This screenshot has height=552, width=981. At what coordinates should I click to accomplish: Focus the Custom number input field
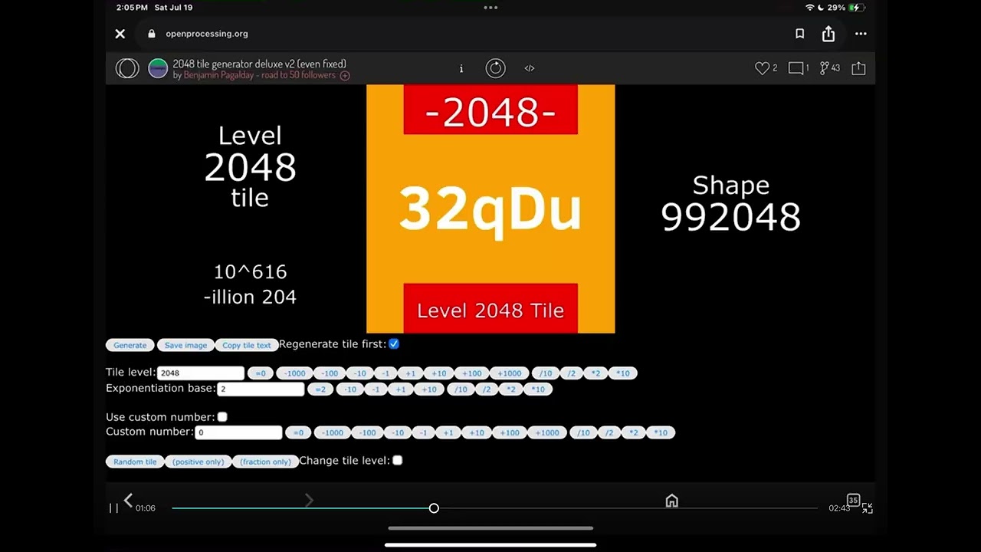click(238, 432)
